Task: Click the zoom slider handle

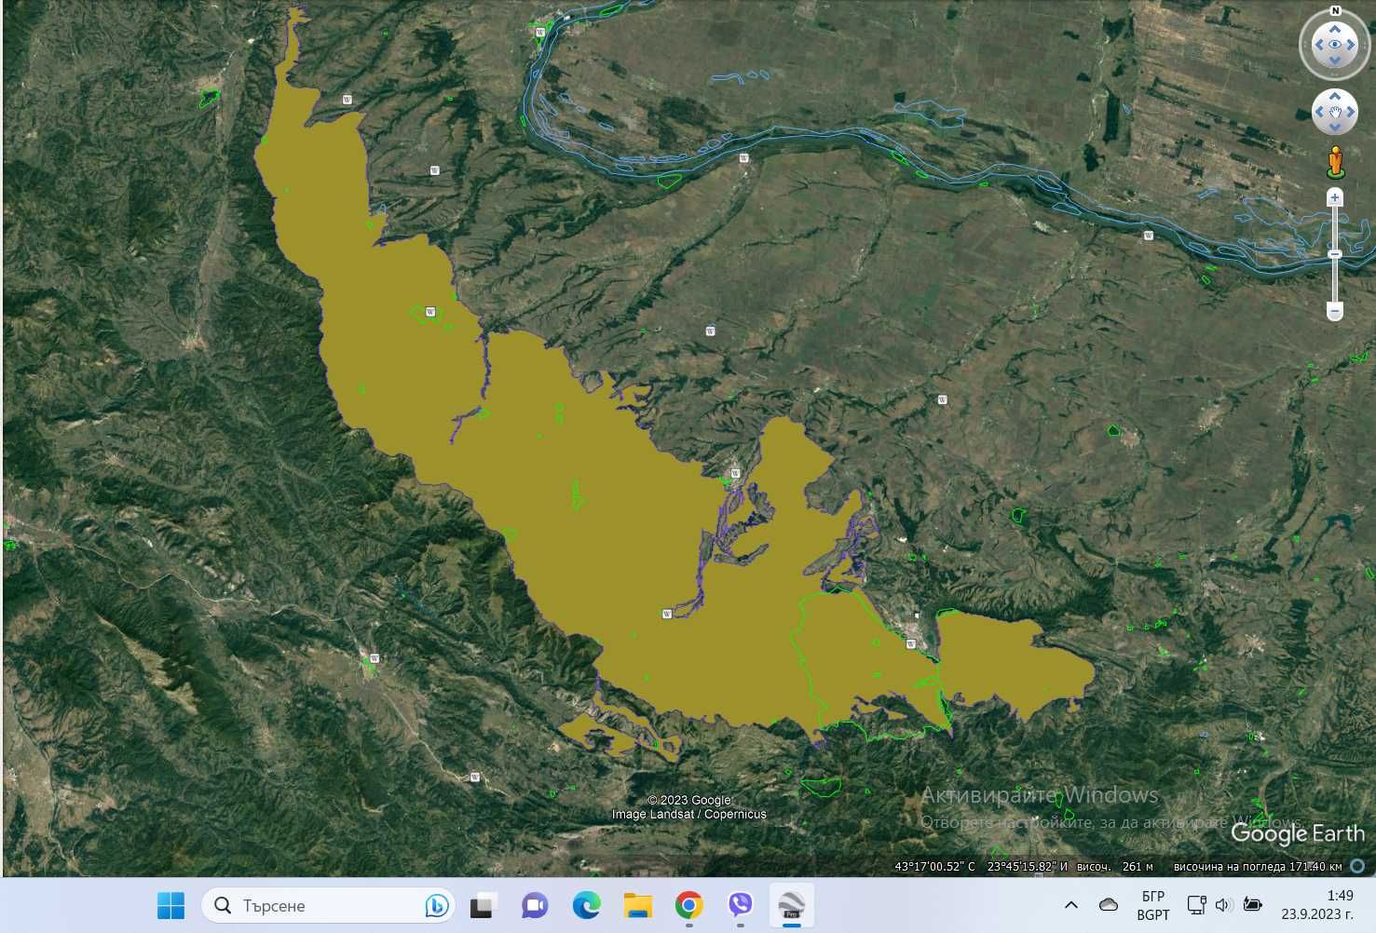Action: click(x=1335, y=254)
